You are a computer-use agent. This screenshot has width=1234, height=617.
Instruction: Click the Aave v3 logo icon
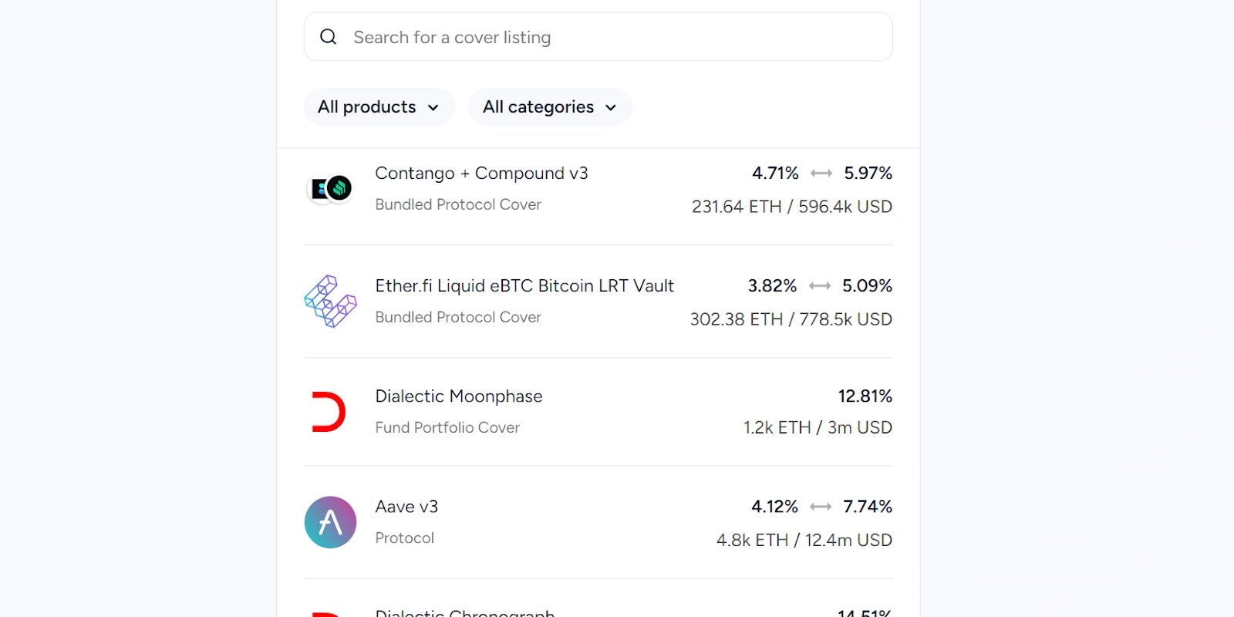[330, 522]
